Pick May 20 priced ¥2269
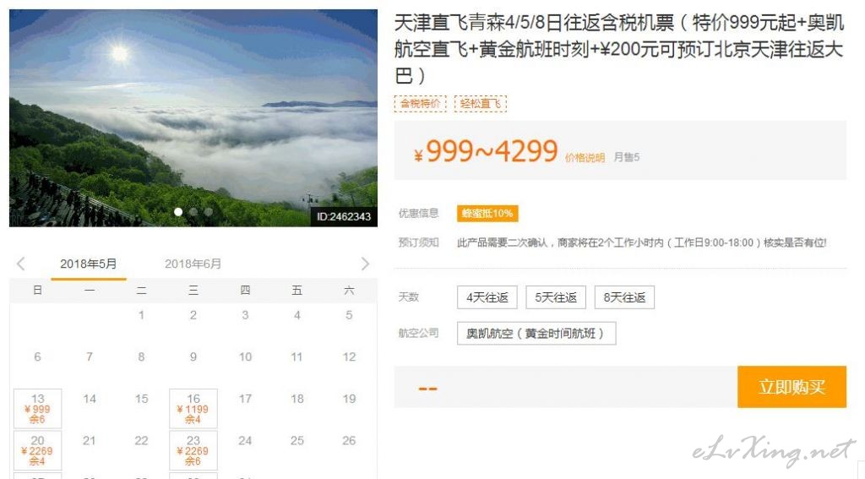 click(37, 451)
